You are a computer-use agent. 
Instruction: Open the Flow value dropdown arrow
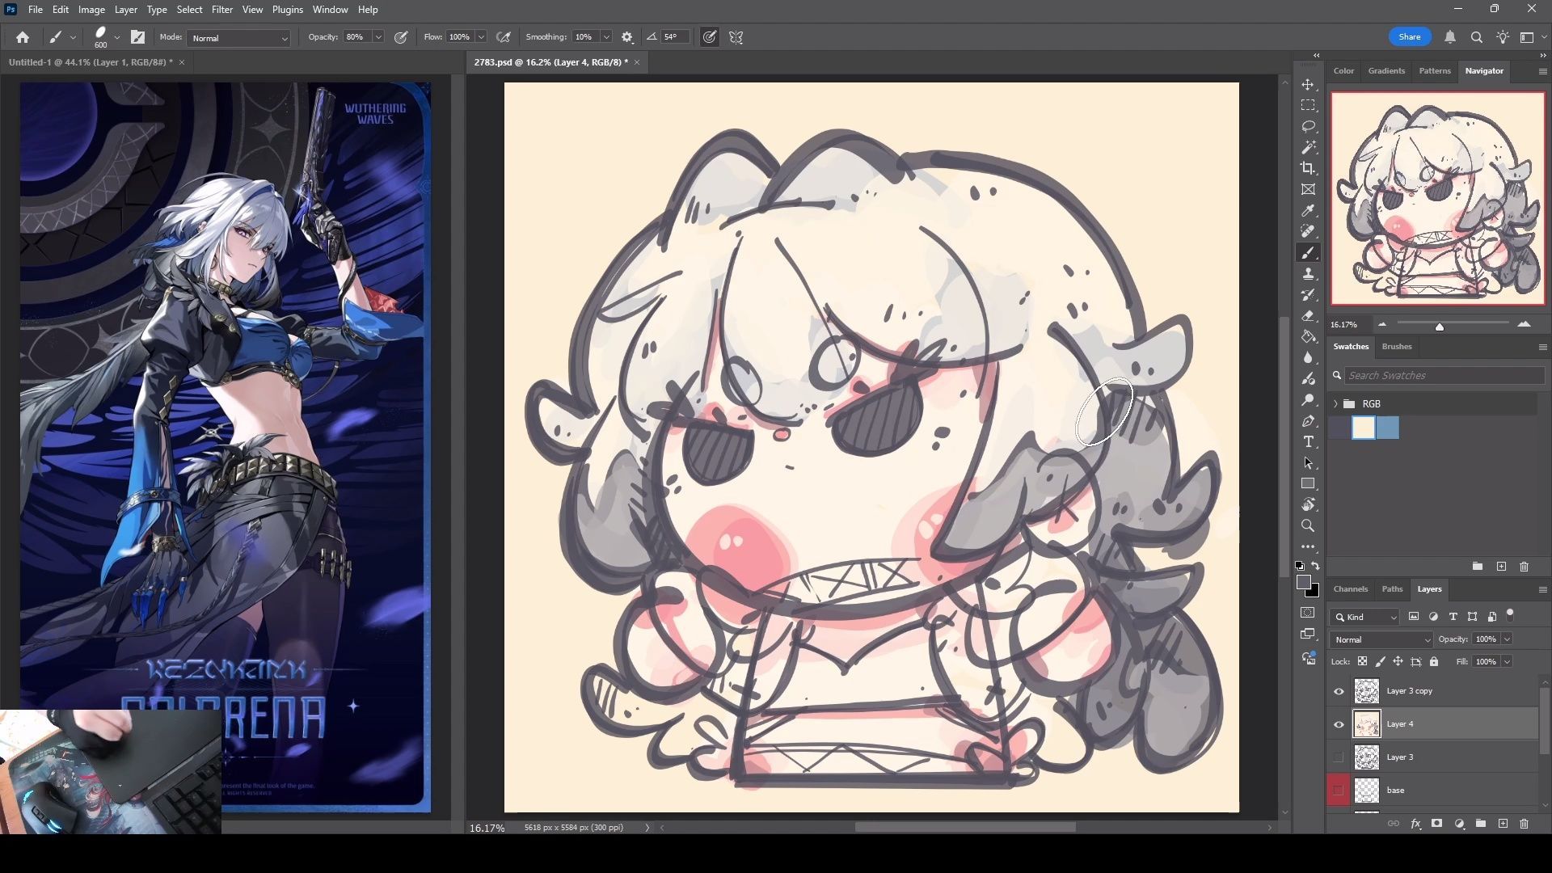[481, 37]
